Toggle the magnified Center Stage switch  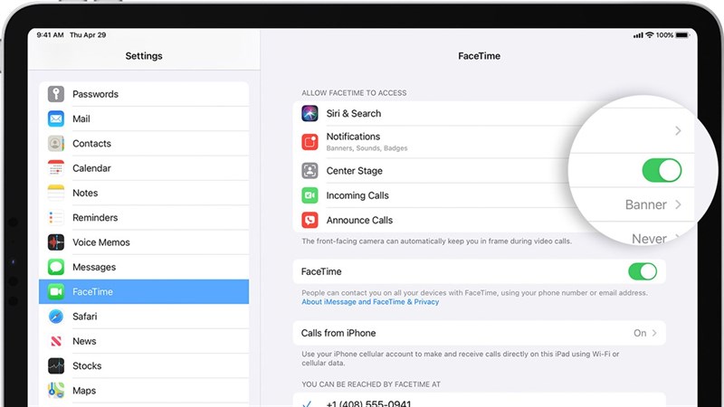coord(662,170)
